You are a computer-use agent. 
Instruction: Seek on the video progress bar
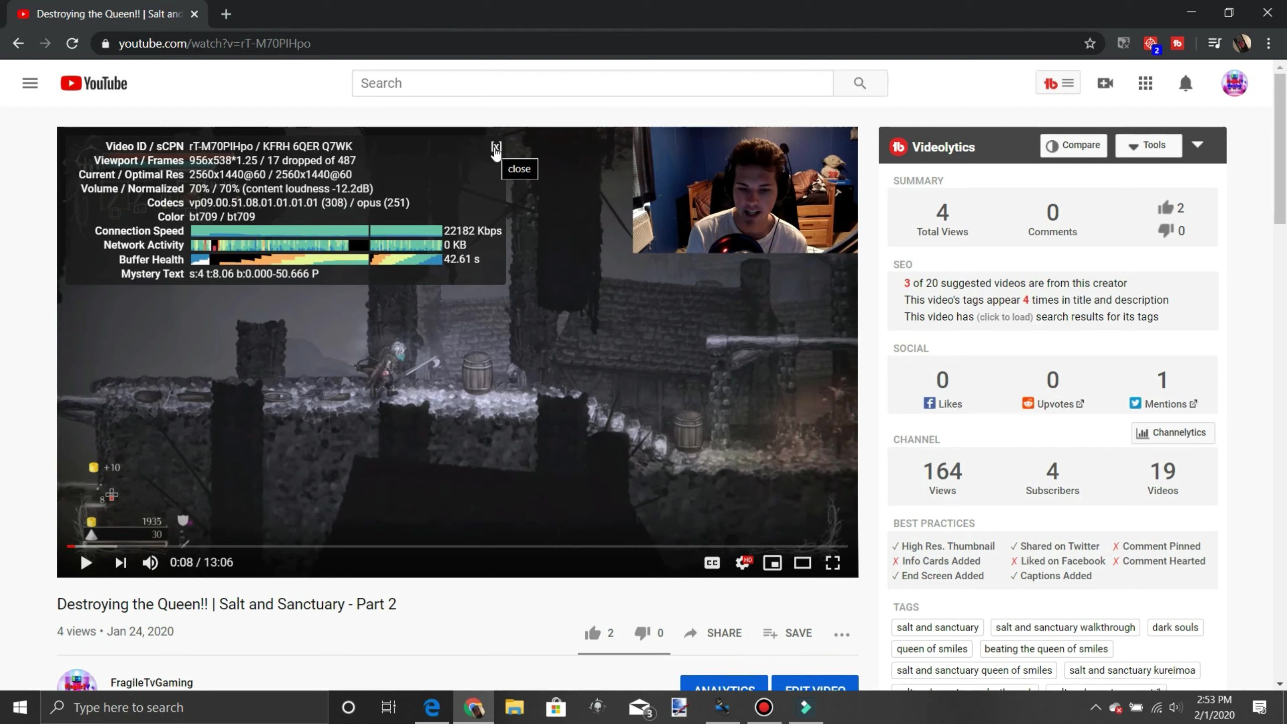pos(457,546)
